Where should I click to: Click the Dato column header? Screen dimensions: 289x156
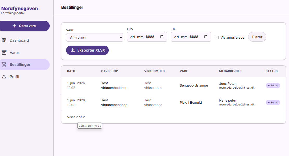[x=71, y=71]
